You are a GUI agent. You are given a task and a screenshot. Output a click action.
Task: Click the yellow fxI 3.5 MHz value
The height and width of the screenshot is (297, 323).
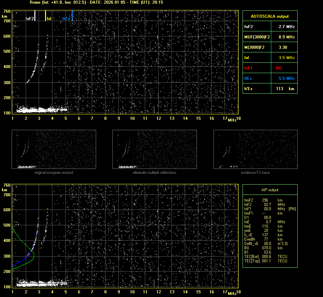point(286,58)
